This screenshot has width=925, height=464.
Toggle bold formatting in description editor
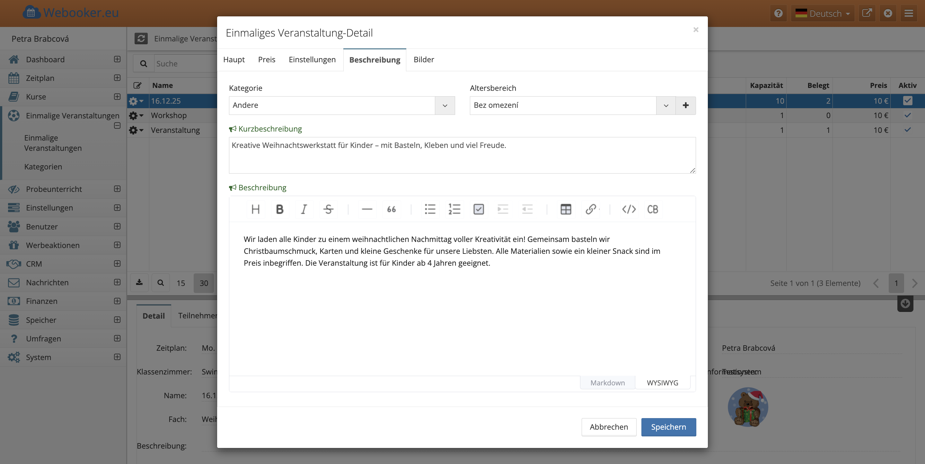279,209
